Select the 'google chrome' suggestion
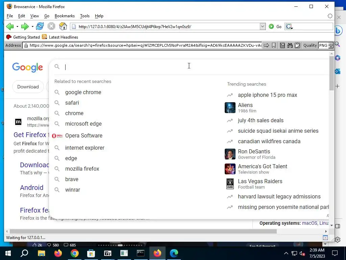Screen dimensions: 346x260 [x=83, y=92]
